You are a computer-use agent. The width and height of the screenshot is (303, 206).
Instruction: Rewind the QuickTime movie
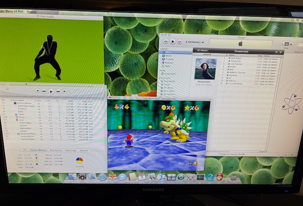44,91
